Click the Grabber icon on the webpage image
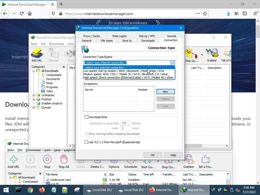Image resolution: width=260 pixels, height=195 pixels. coord(189,159)
